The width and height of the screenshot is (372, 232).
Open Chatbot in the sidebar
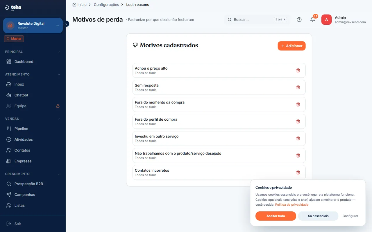33,95
